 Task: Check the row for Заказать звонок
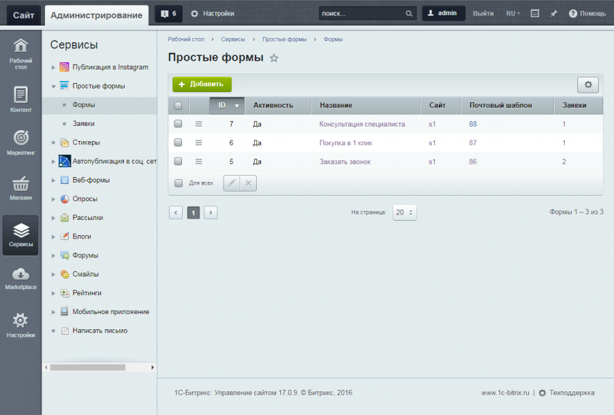pos(178,161)
